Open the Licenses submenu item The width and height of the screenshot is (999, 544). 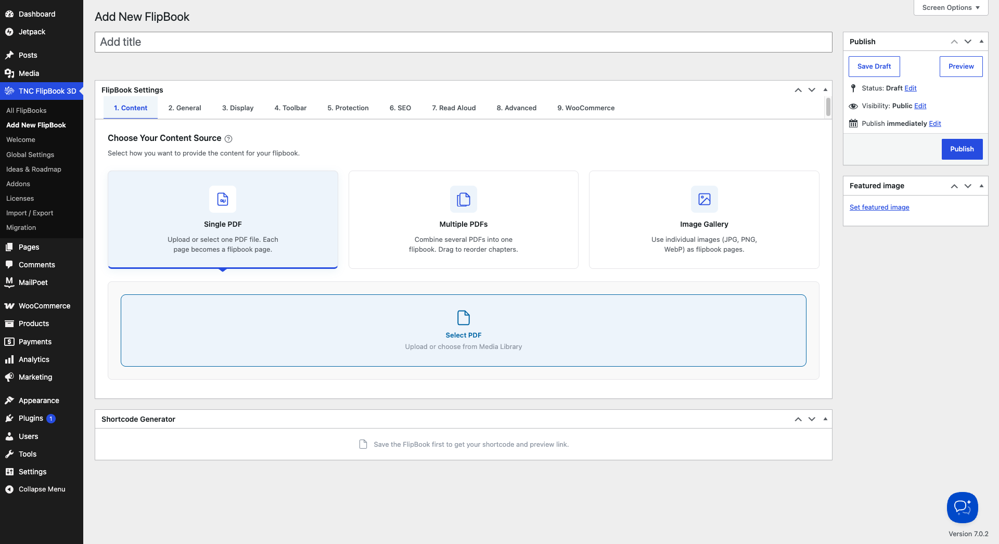20,199
